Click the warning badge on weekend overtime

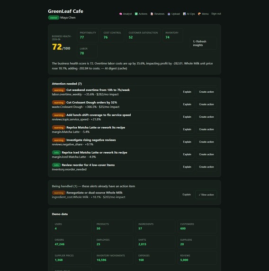point(59,90)
